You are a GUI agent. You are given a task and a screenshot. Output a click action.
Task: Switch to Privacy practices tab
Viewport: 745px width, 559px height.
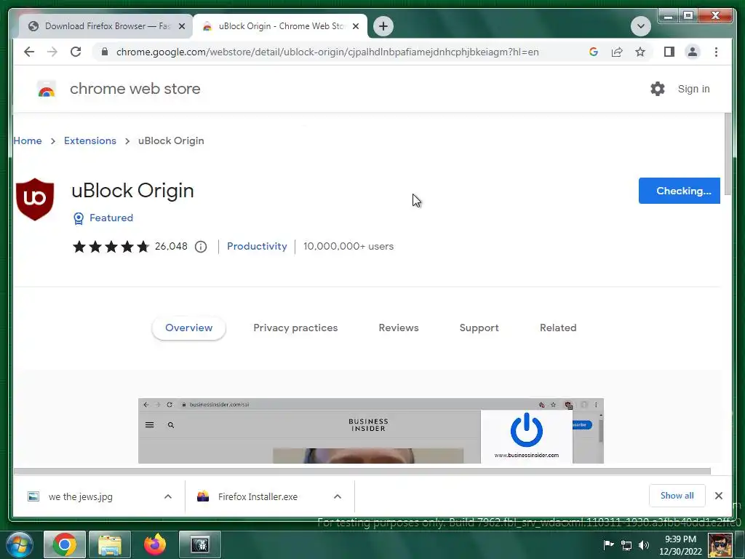point(295,328)
